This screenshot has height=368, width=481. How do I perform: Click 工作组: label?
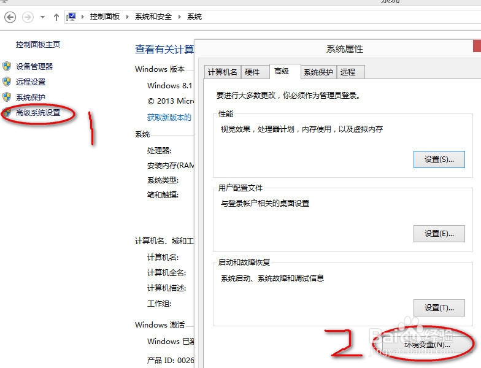click(159, 304)
